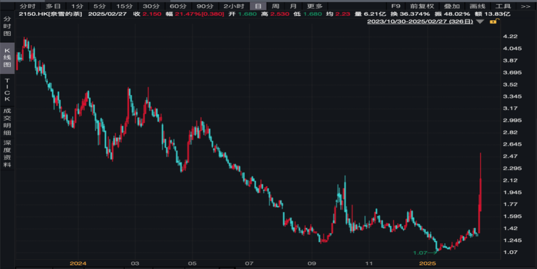
Task: Click the turnover amount 13.83亿
Action: coord(498,14)
